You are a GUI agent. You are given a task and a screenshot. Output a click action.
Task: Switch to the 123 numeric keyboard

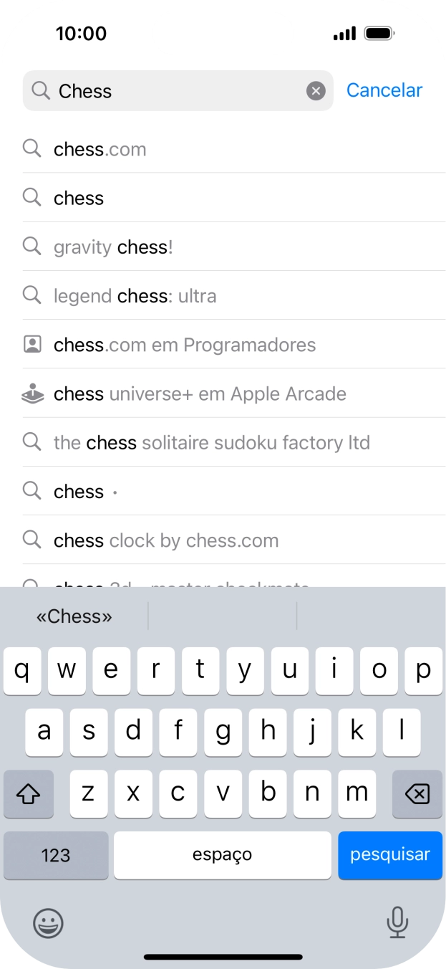click(56, 855)
